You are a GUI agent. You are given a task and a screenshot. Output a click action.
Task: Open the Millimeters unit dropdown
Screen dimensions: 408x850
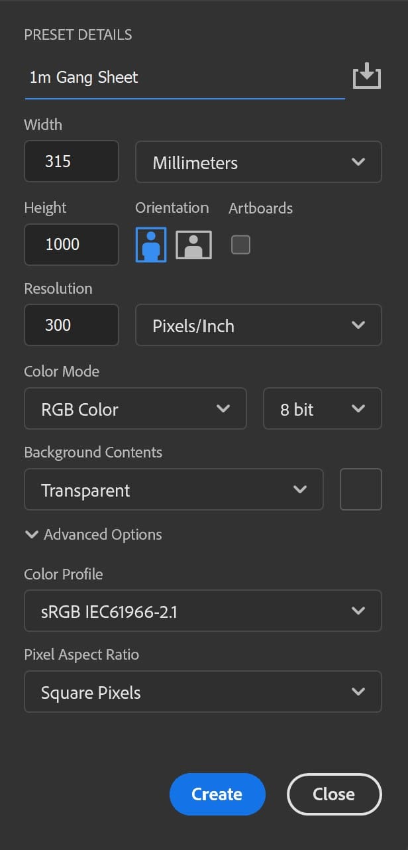tap(258, 162)
